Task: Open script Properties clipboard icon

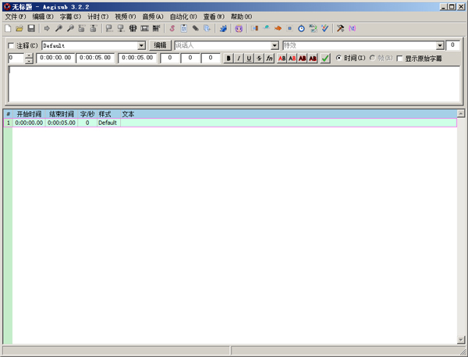Action: pyautogui.click(x=184, y=28)
